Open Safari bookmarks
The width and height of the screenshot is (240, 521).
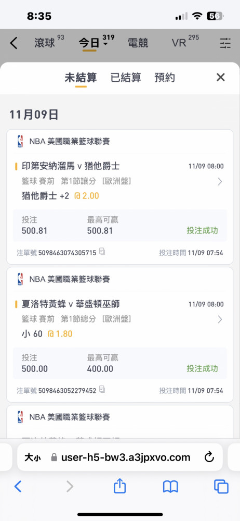(170, 487)
